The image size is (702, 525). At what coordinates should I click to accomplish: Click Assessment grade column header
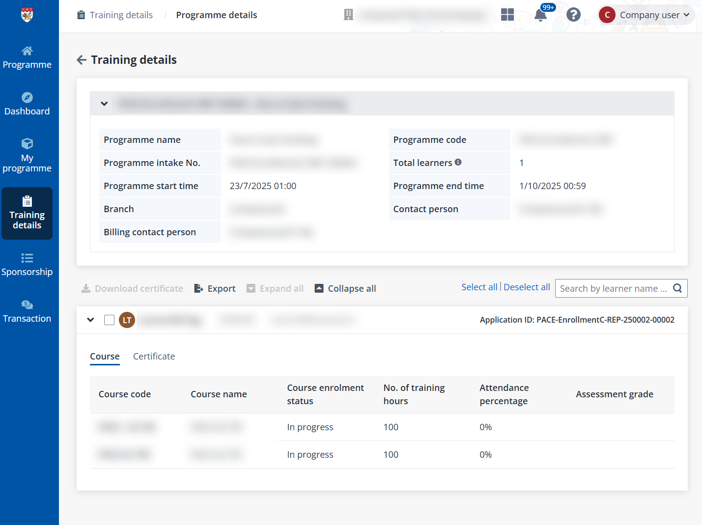point(615,394)
